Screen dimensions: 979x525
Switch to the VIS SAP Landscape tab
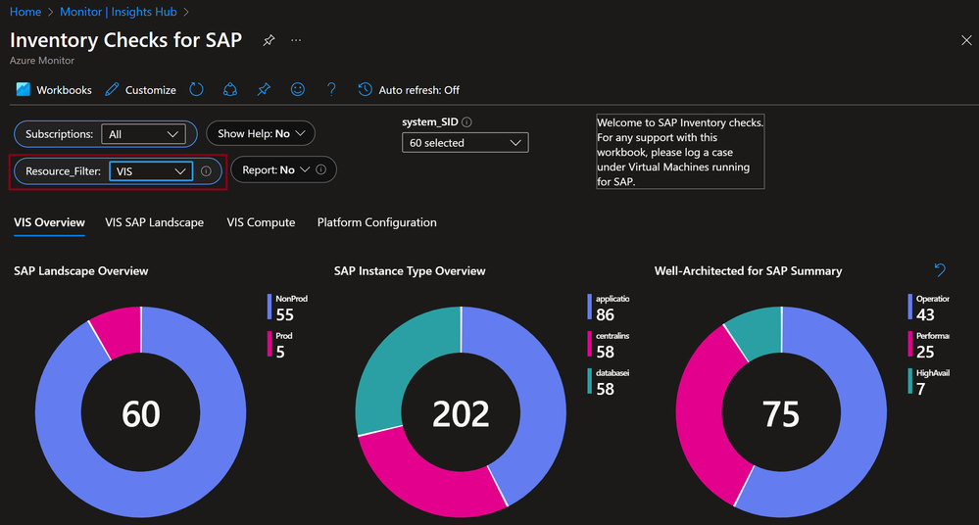(154, 223)
